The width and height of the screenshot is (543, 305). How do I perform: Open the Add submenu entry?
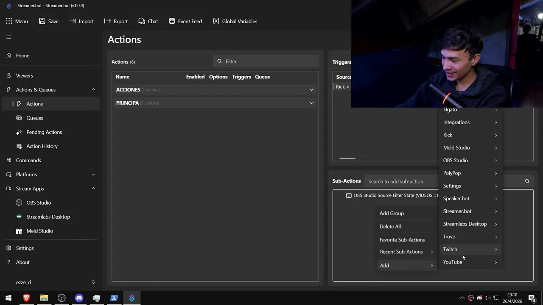[x=406, y=265]
